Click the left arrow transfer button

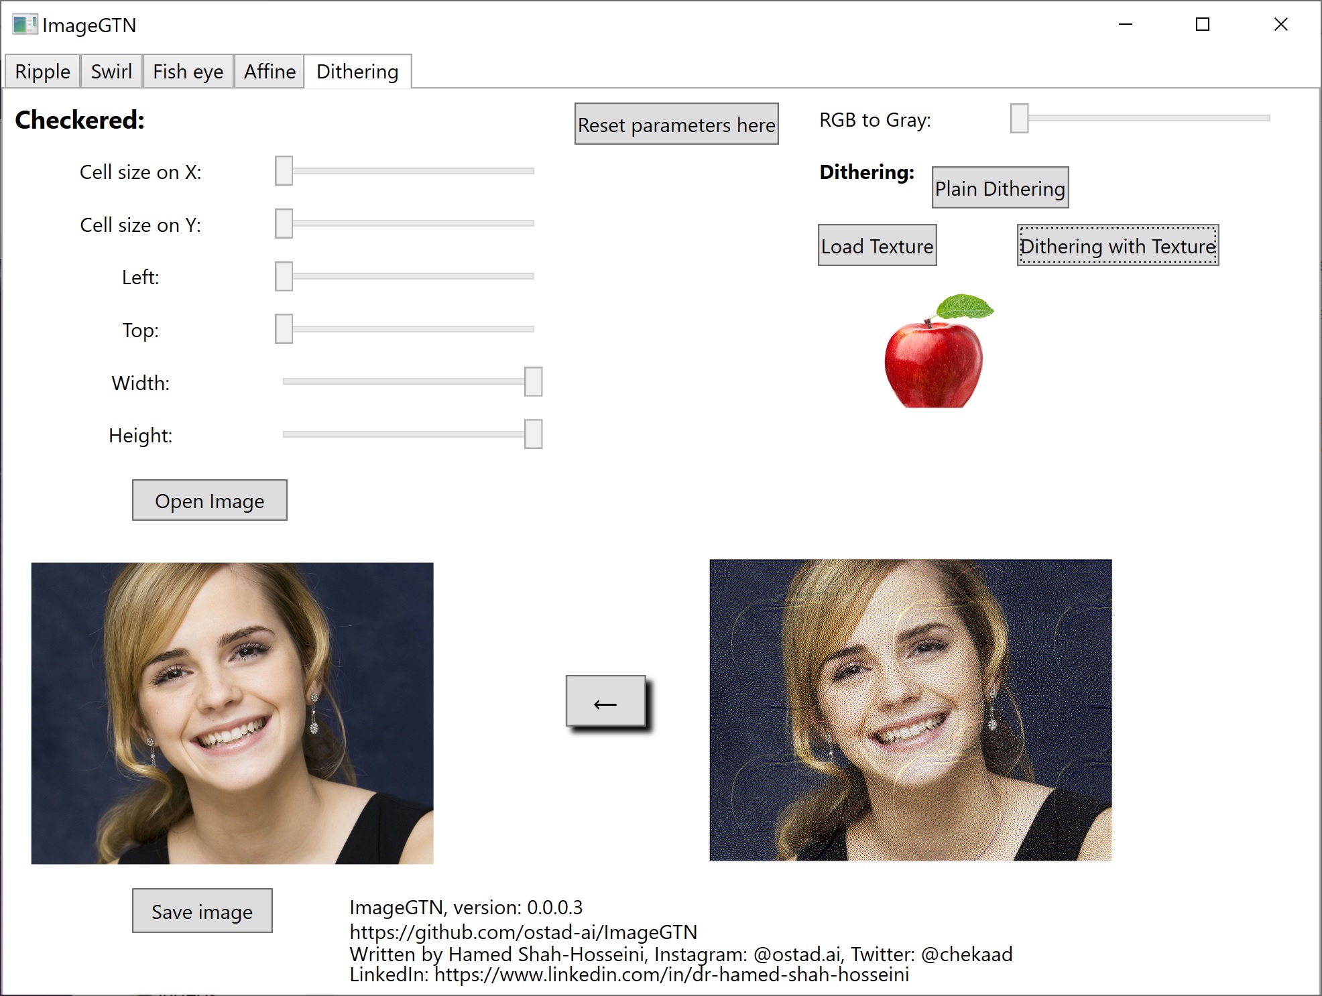(x=605, y=702)
